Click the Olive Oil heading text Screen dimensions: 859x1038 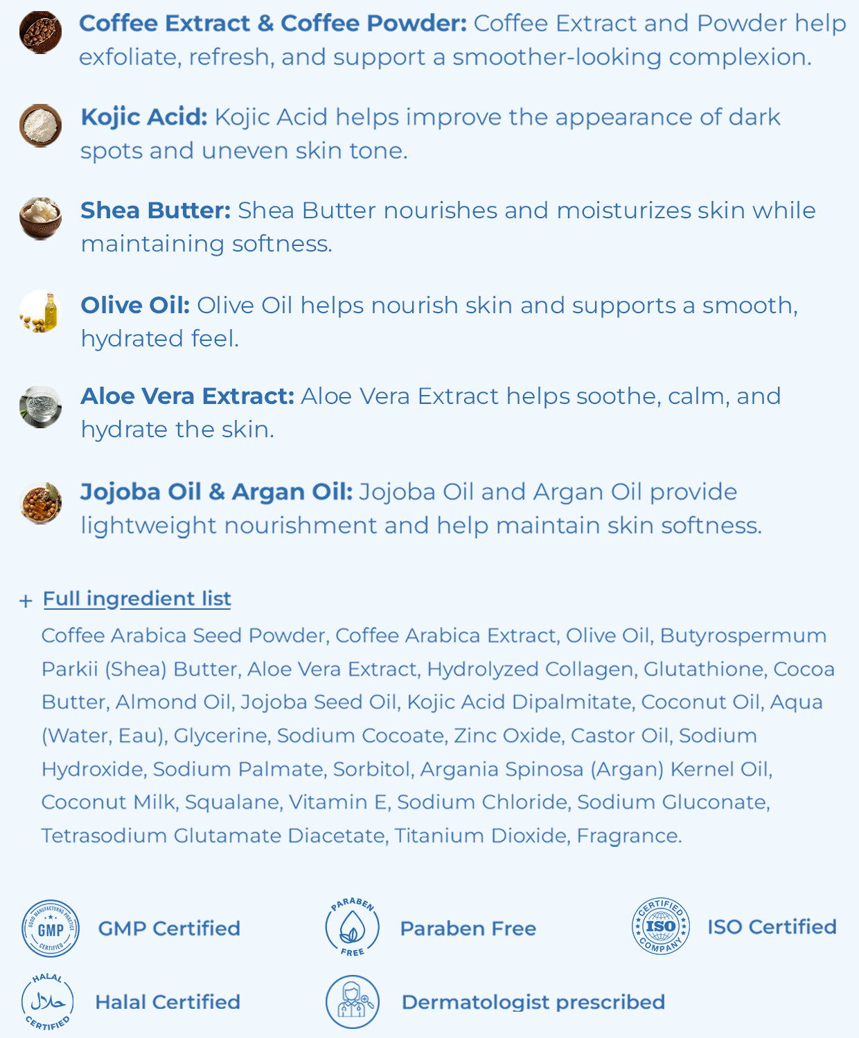(135, 306)
